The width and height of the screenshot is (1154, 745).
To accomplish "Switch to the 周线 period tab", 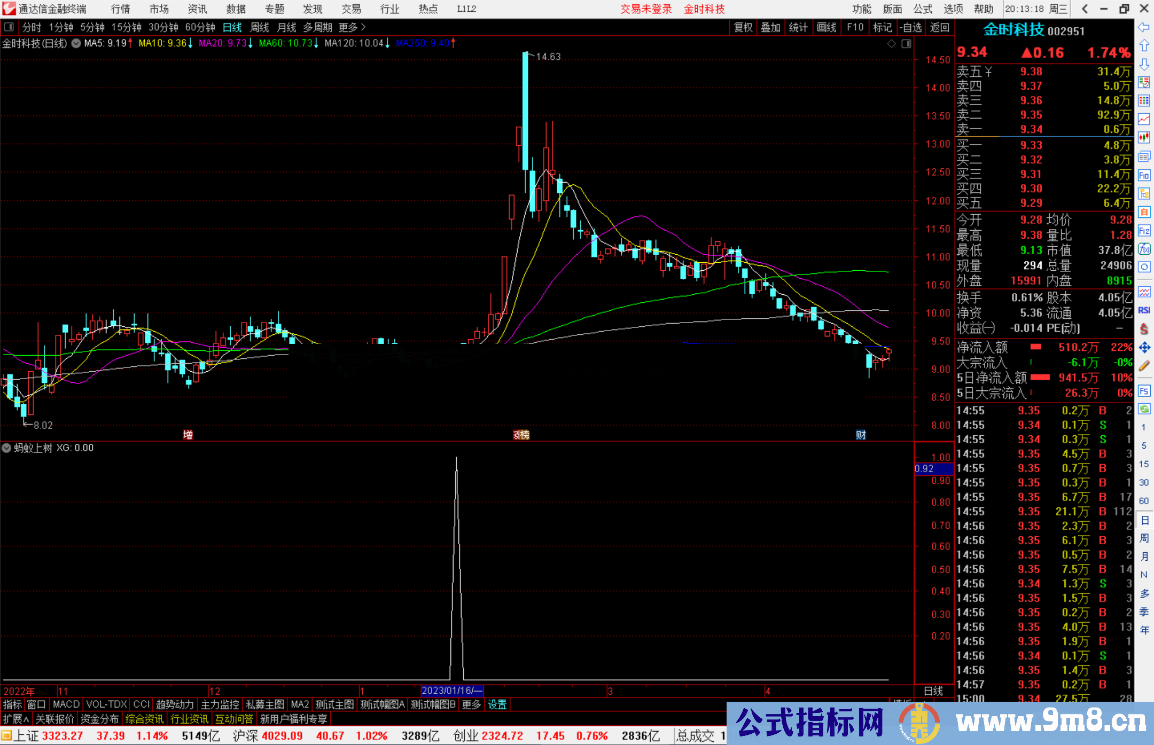I will pos(260,27).
